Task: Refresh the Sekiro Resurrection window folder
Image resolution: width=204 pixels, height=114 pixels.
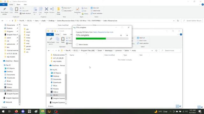Action: [x=178, y=21]
